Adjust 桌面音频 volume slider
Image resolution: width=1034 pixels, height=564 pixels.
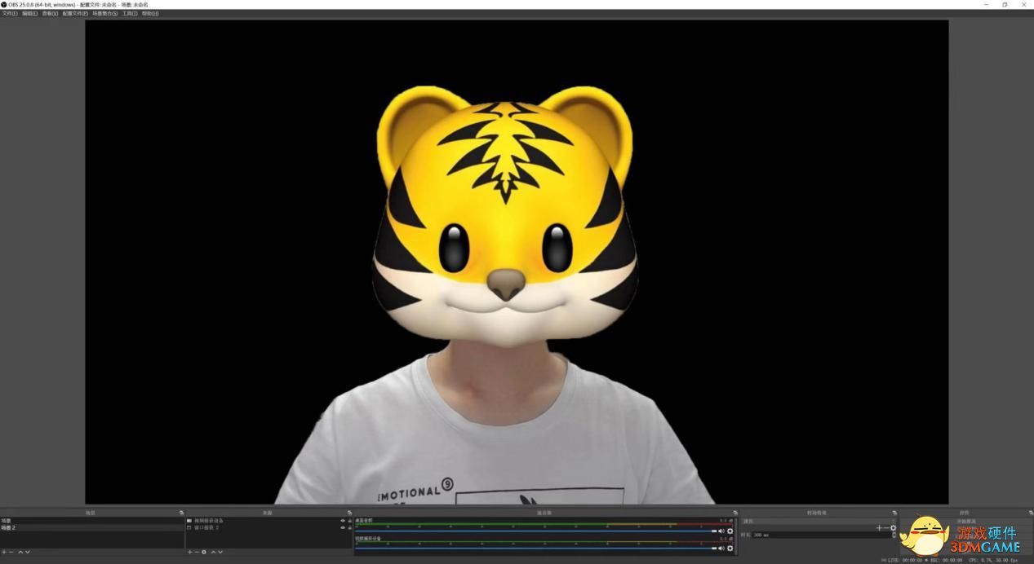[x=535, y=531]
